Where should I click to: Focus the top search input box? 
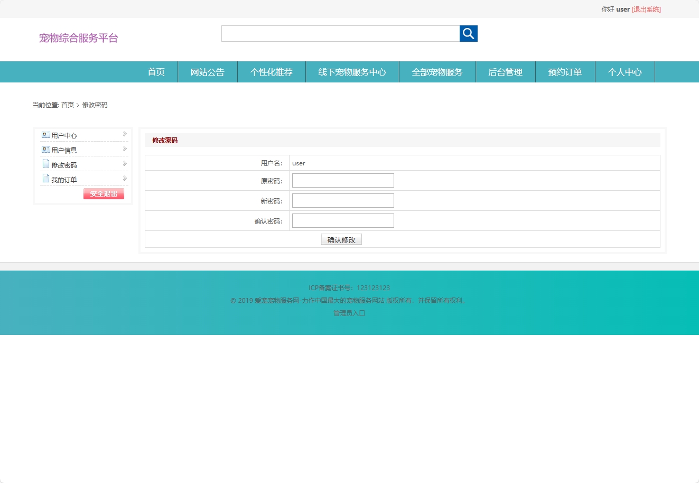[x=341, y=33]
